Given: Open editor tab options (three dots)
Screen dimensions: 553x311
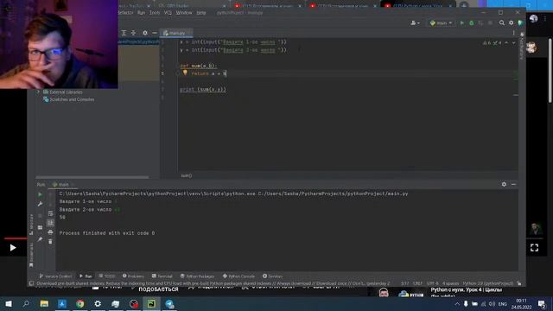Looking at the screenshot, I should pyautogui.click(x=513, y=33).
